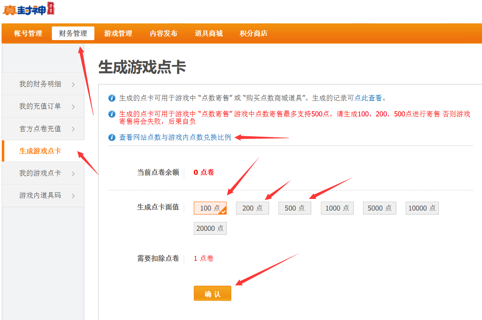This screenshot has height=320, width=482.
Task: Click the 点此查看 records link
Action: pos(368,98)
